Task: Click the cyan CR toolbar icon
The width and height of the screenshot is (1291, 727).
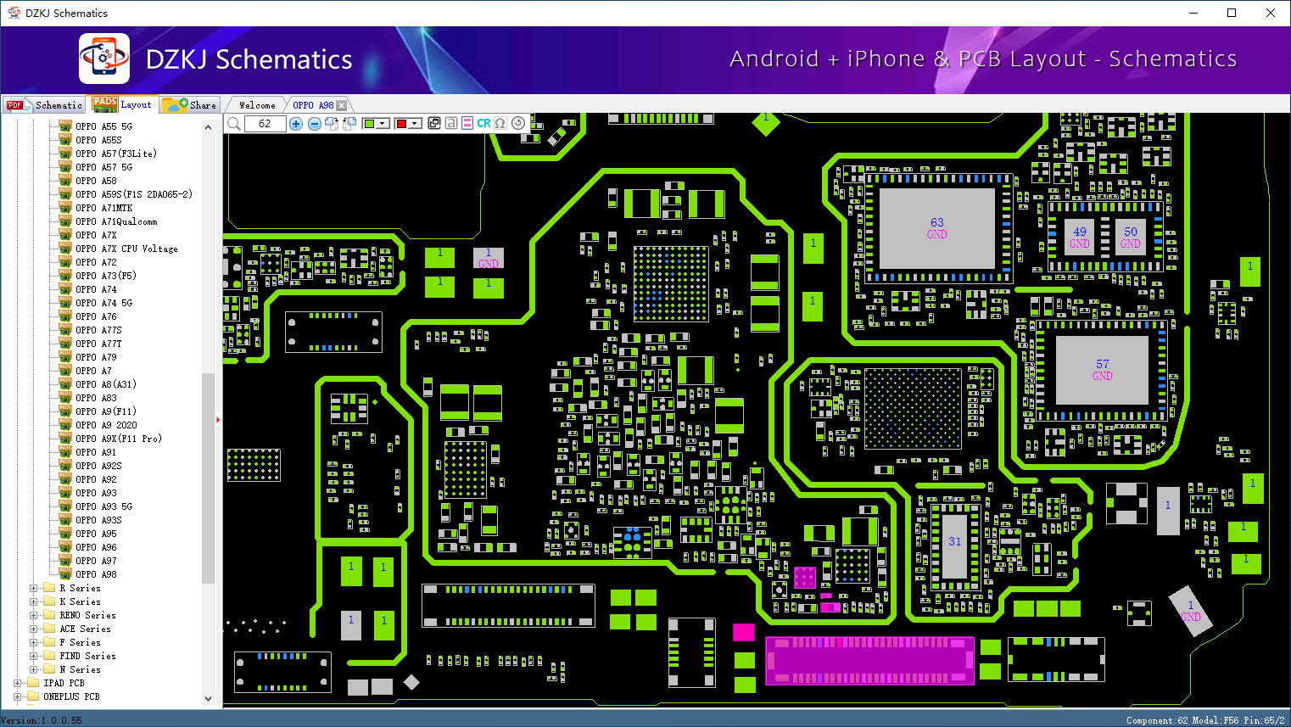Action: pos(483,123)
